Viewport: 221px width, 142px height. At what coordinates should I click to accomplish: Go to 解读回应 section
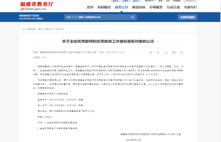point(139,7)
